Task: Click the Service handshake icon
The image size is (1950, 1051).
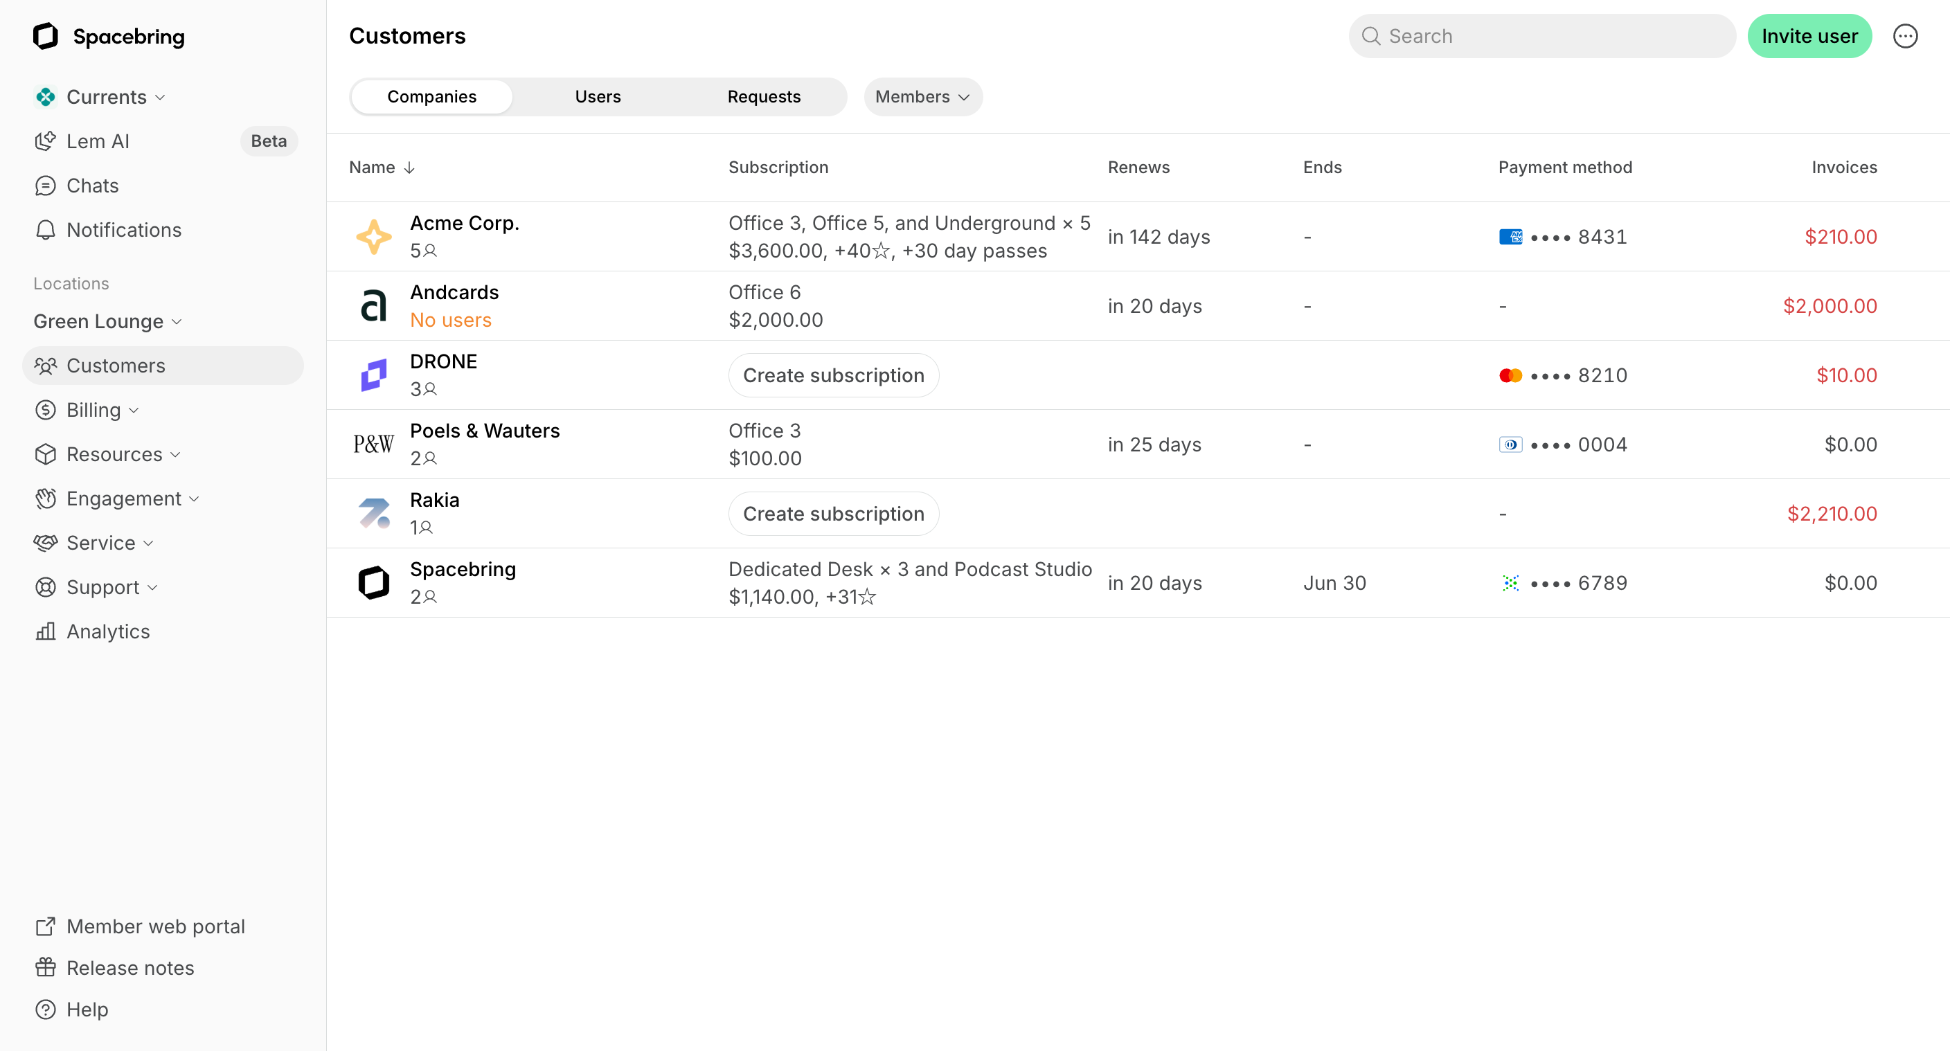Action: coord(46,543)
